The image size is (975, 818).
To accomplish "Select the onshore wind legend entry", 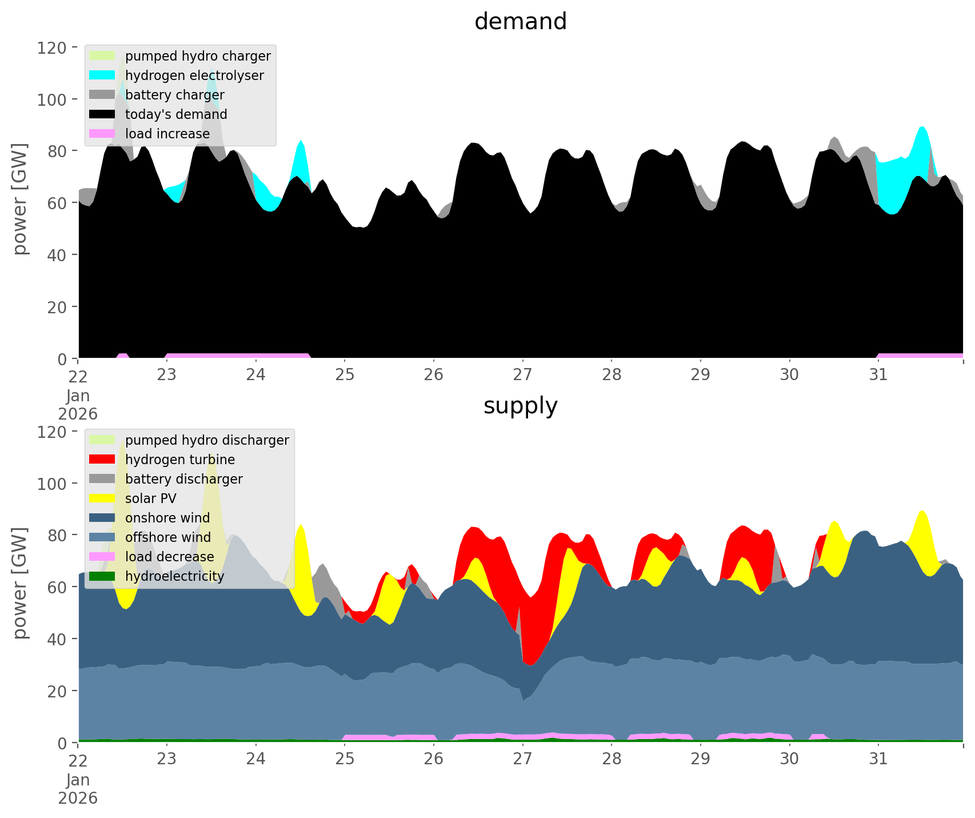I will [x=167, y=518].
